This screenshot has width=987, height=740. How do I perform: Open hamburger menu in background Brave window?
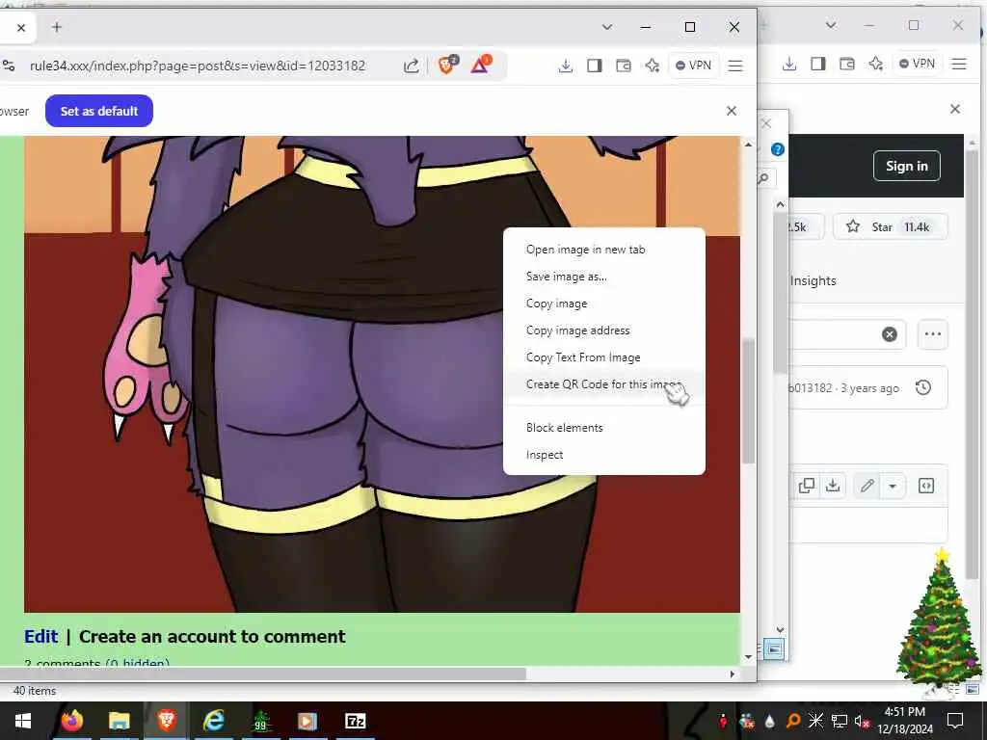coord(959,64)
